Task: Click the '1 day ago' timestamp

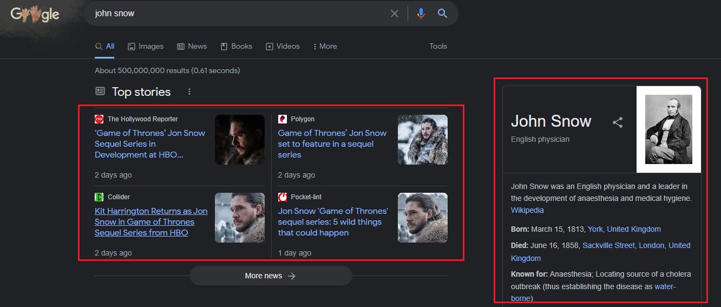Action: (294, 253)
